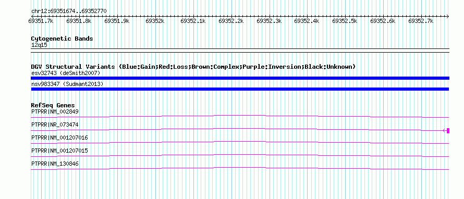
Task: Click the 69351.8k ruler tick label
Action: [x=79, y=21]
